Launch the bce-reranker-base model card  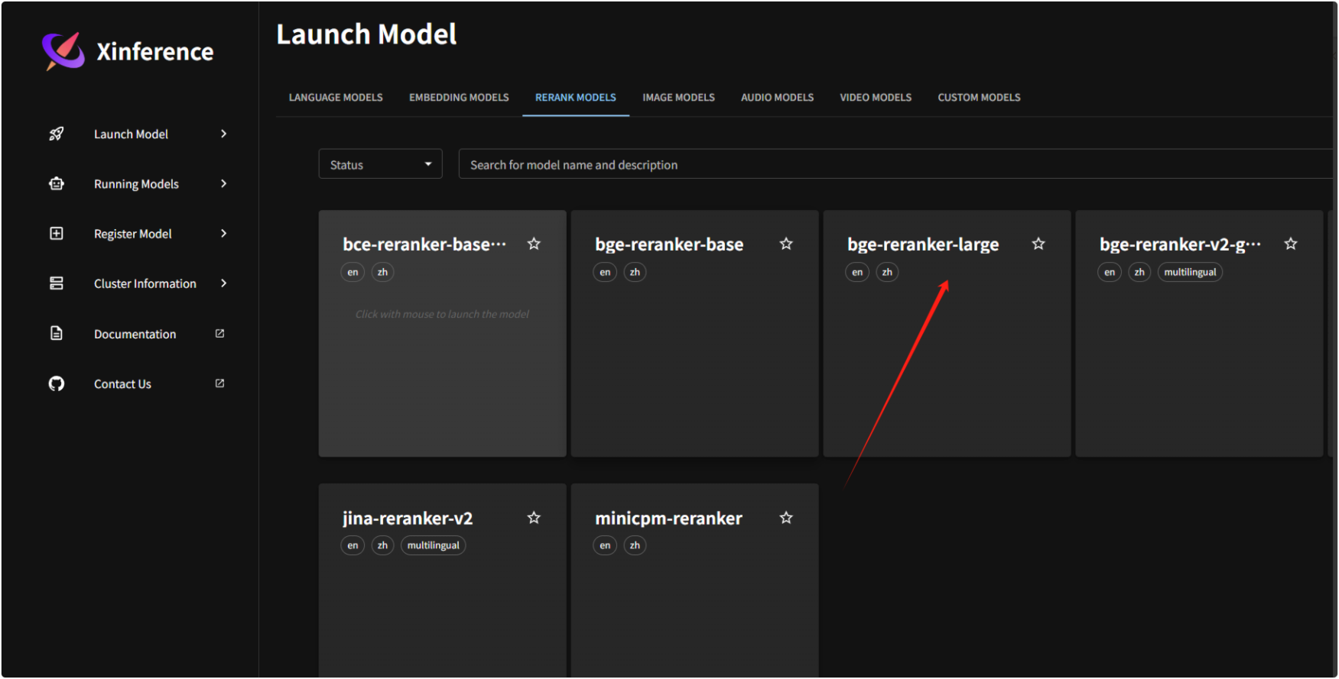pos(442,334)
